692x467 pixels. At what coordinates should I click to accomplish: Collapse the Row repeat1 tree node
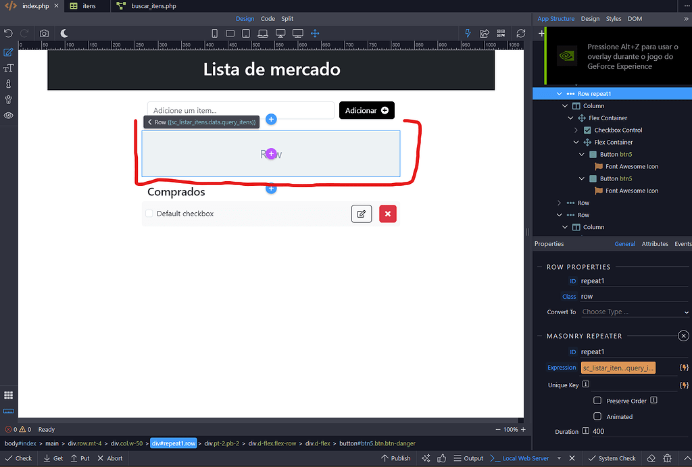pyautogui.click(x=559, y=94)
